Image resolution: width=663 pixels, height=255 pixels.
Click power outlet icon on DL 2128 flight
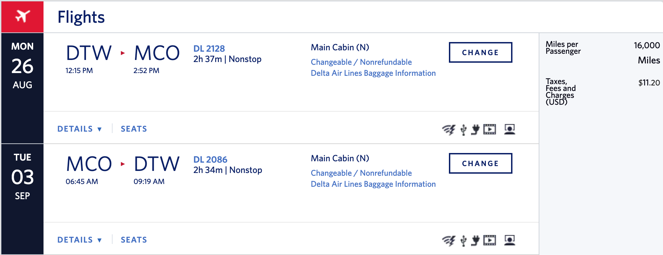point(475,130)
